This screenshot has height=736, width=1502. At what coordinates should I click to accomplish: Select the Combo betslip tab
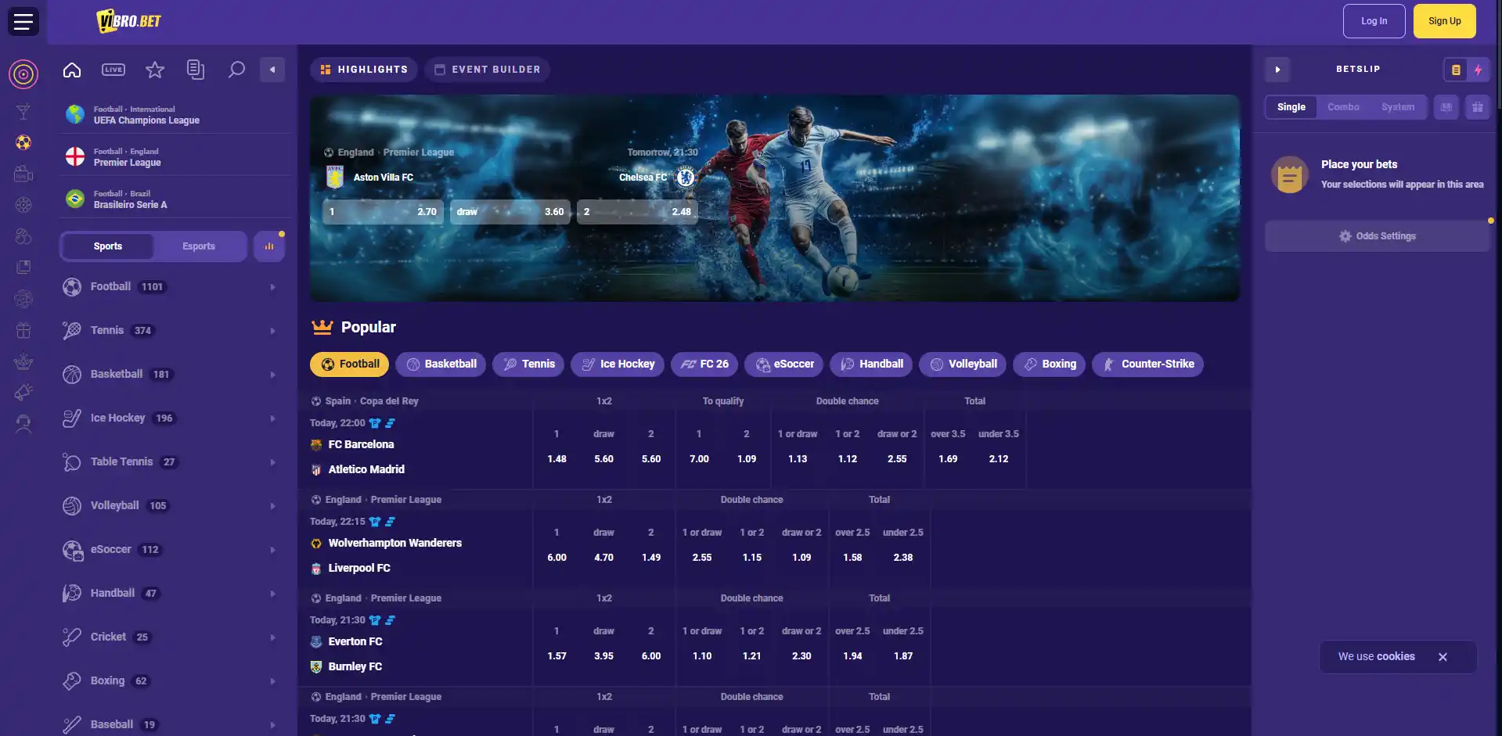click(x=1343, y=107)
